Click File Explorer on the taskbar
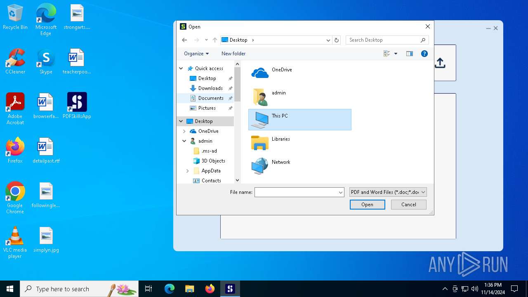 tap(189, 289)
